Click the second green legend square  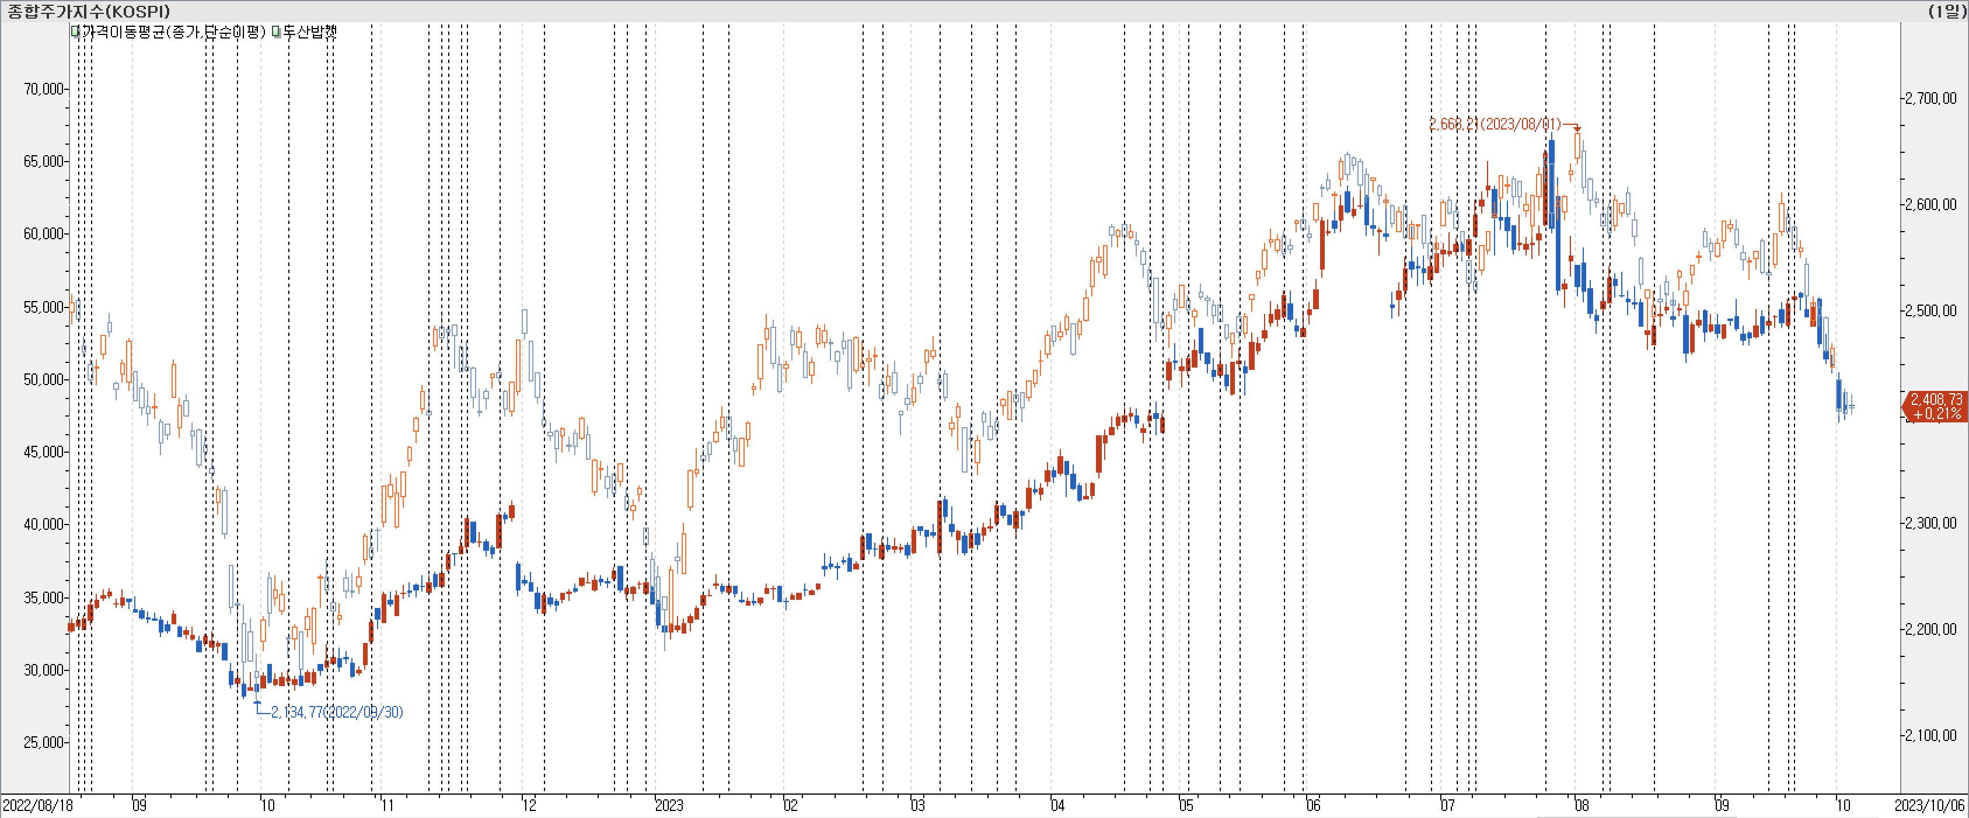(x=277, y=32)
